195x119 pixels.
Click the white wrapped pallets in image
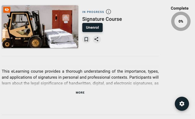point(60,38)
